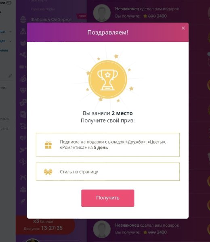Click the Fabergé egg icon in the sidebar
Screen dimensions: 210x242
point(23,19)
